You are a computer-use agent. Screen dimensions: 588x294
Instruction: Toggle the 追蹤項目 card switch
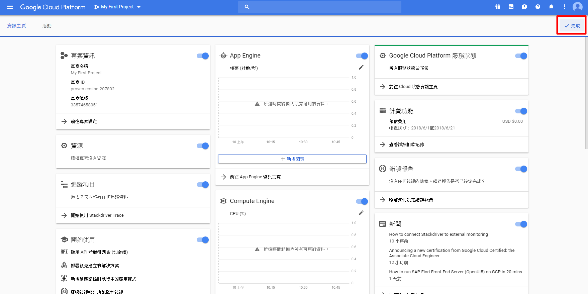click(203, 185)
